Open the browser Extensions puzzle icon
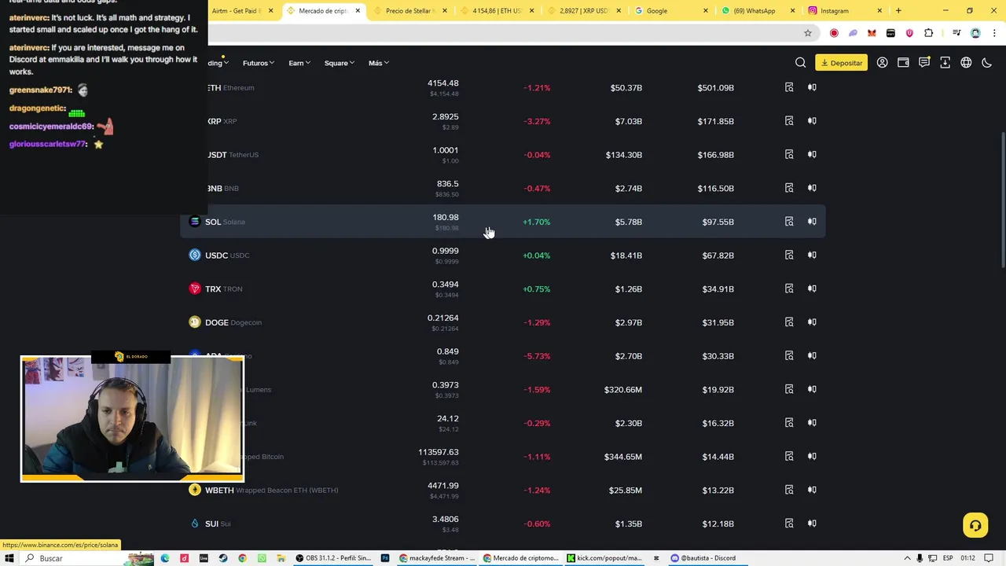 (x=929, y=33)
